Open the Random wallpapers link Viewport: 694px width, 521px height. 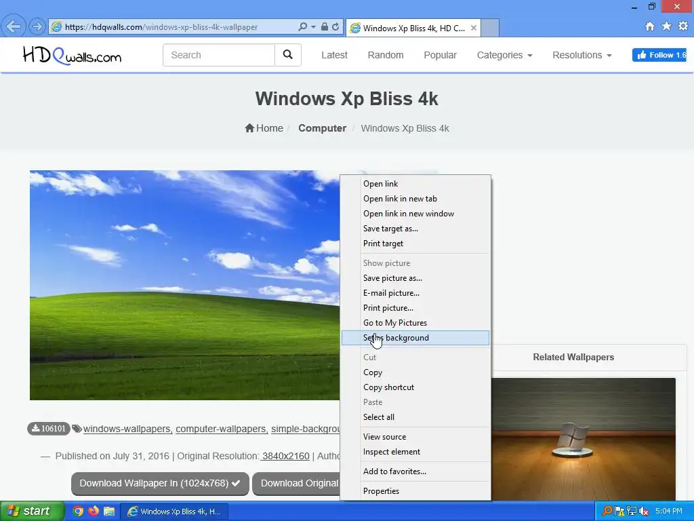point(386,55)
